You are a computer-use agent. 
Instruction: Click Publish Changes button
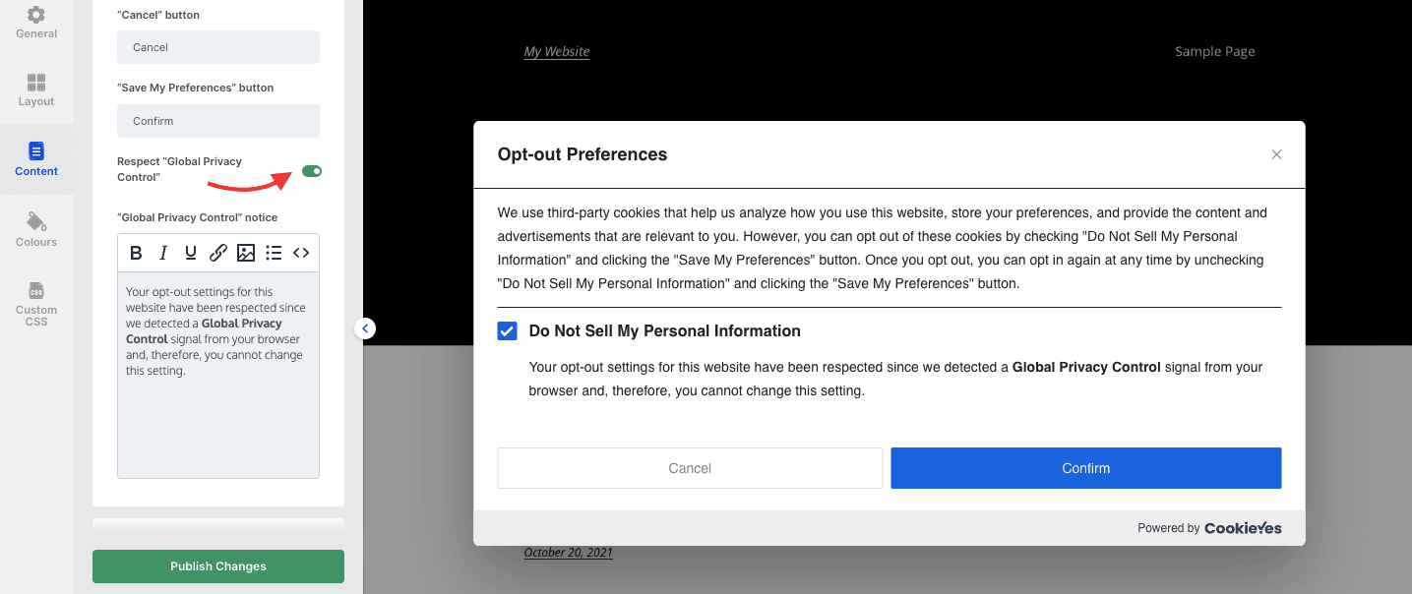[218, 566]
